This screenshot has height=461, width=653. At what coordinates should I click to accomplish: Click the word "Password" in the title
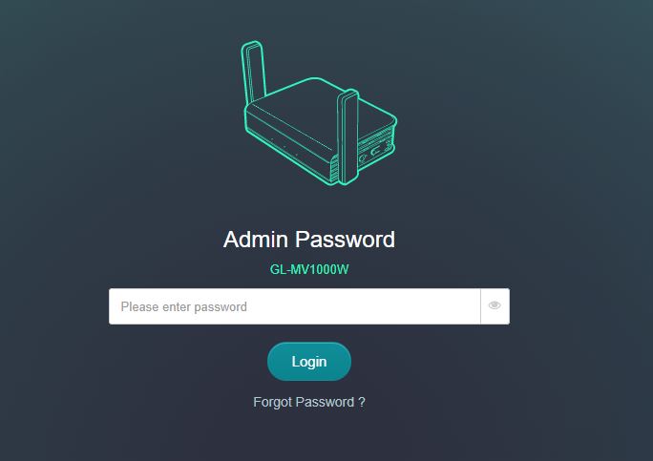345,239
